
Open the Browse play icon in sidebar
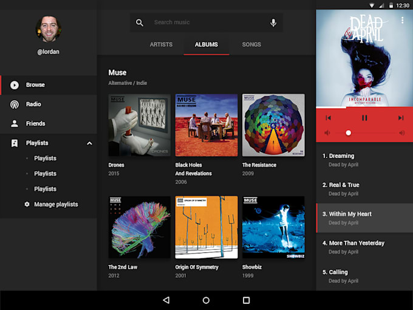pos(15,85)
